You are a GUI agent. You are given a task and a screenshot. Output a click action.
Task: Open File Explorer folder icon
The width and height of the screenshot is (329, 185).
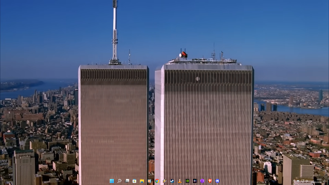pos(142,181)
